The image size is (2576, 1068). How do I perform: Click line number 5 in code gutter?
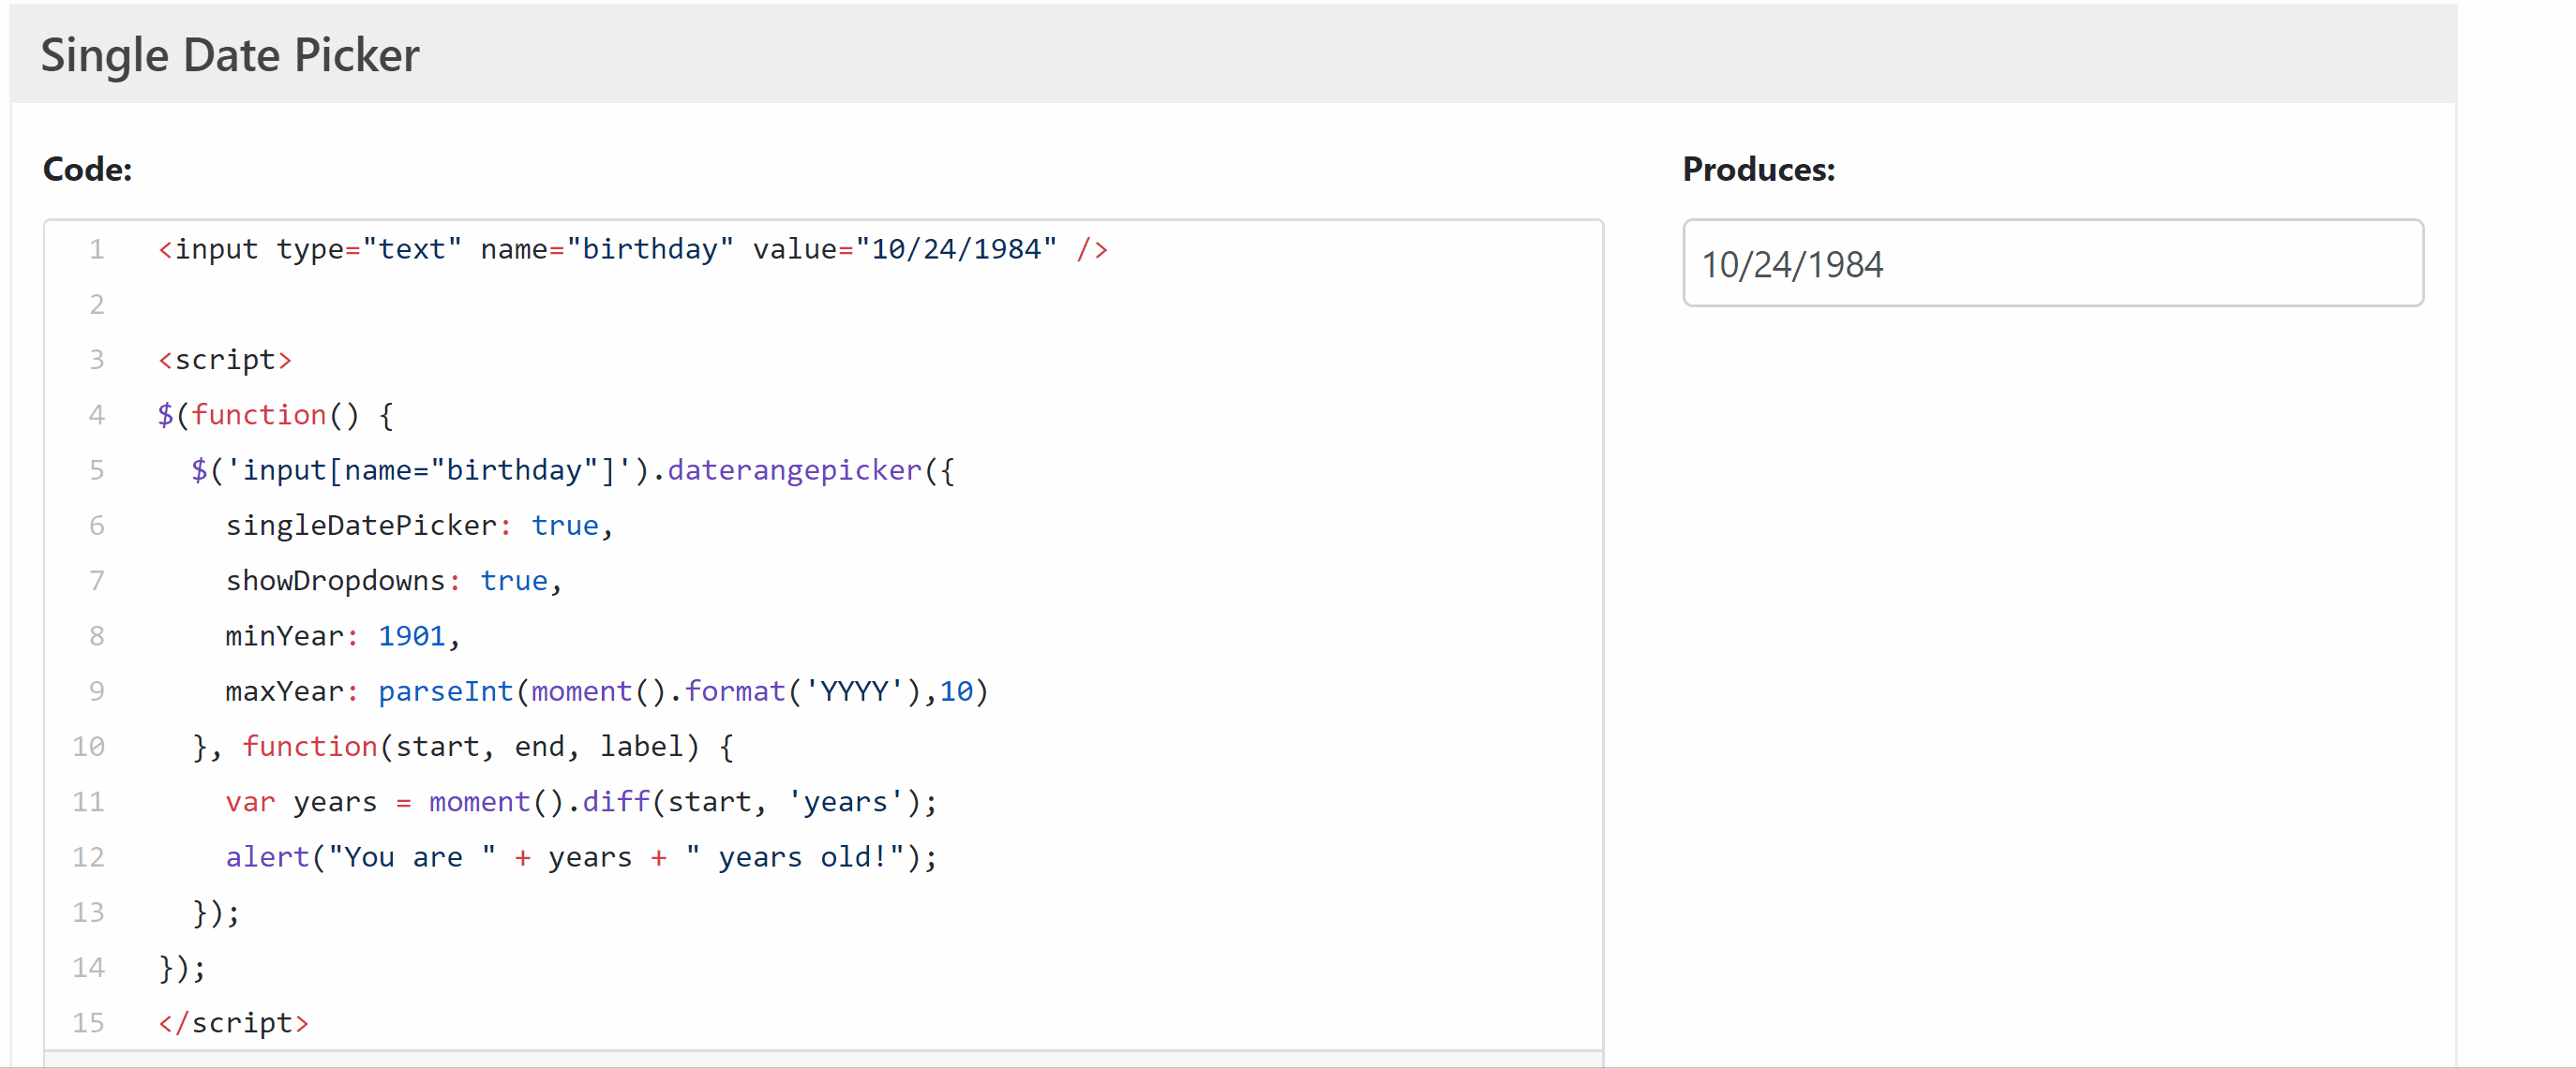96,469
